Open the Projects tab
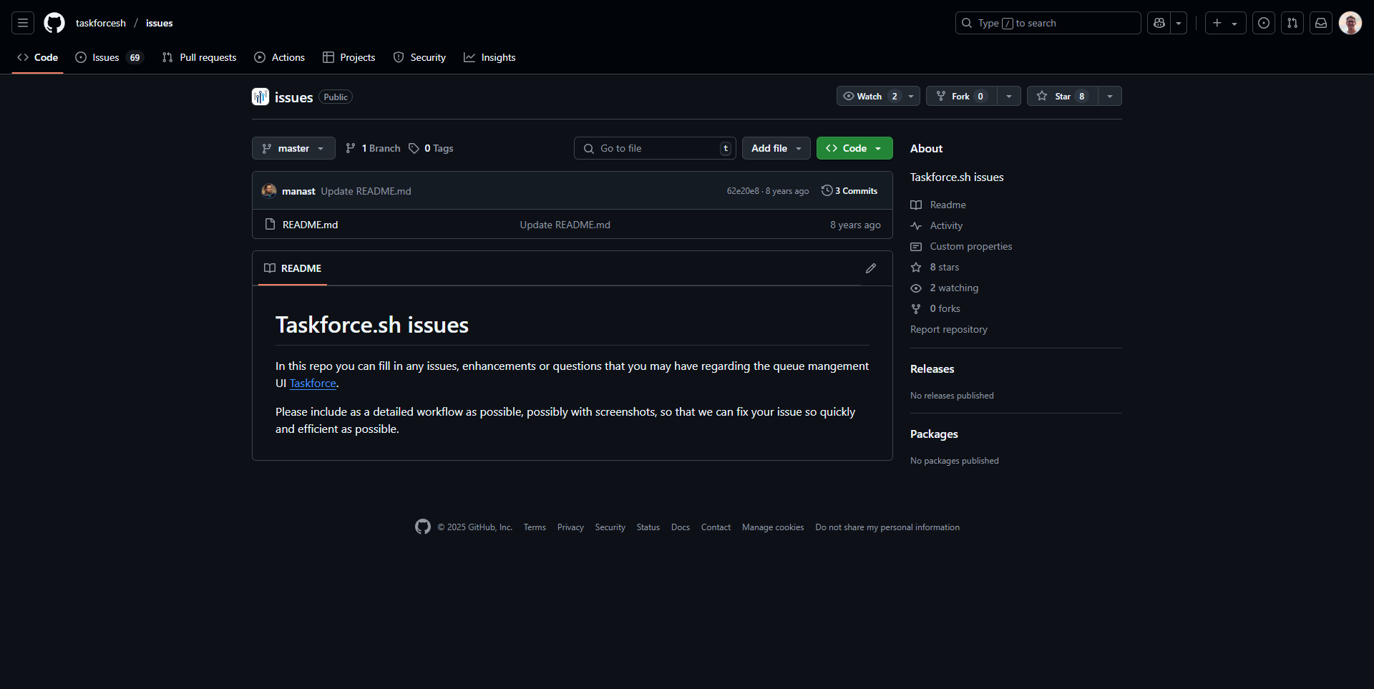The image size is (1374, 689). (349, 57)
